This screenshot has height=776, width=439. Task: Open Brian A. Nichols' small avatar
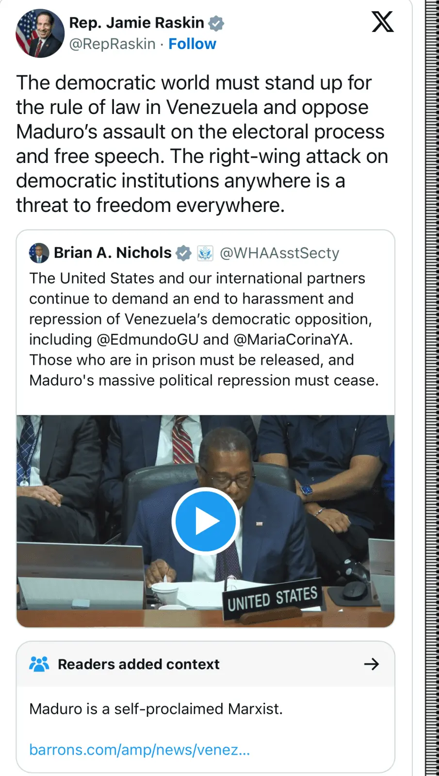point(39,253)
